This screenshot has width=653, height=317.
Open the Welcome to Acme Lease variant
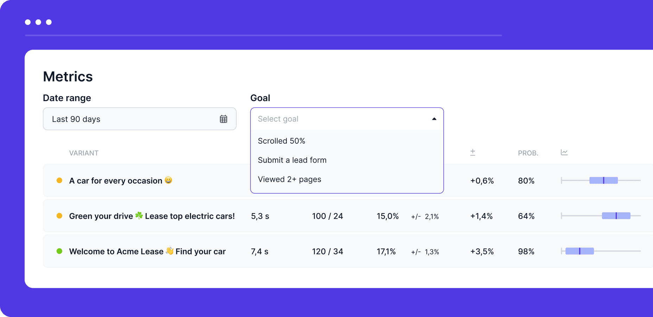[x=147, y=251]
